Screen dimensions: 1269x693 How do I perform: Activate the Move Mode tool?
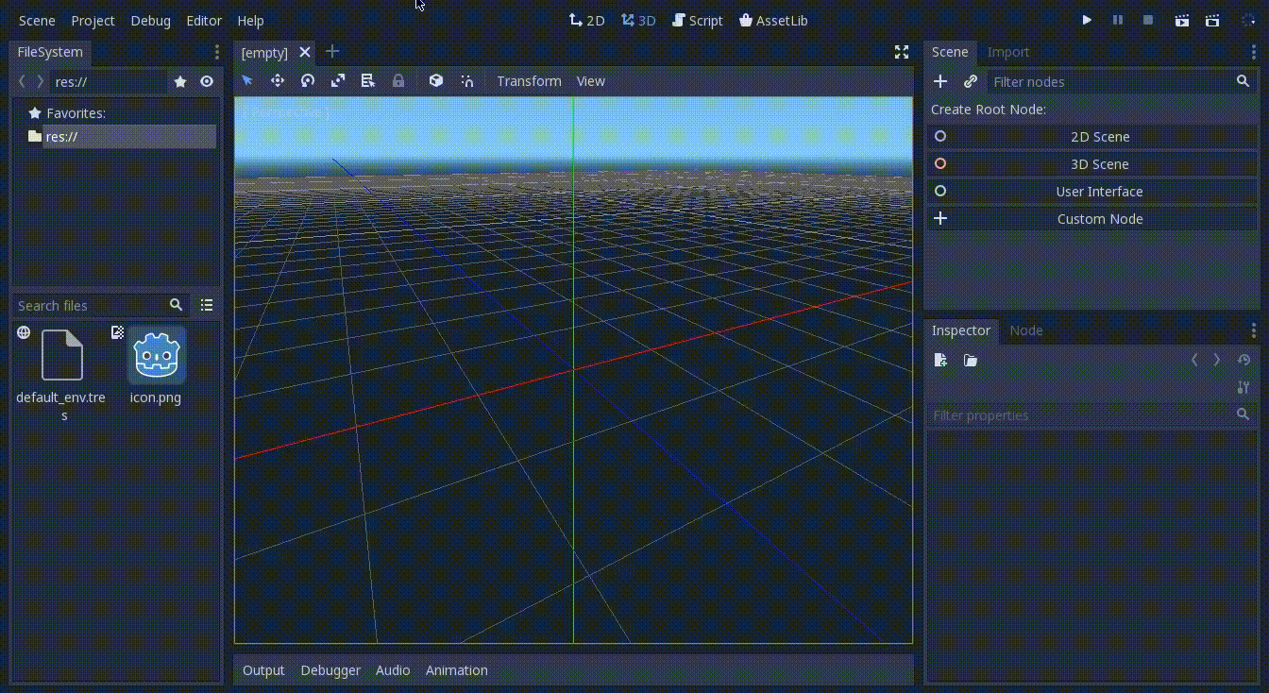coord(278,81)
